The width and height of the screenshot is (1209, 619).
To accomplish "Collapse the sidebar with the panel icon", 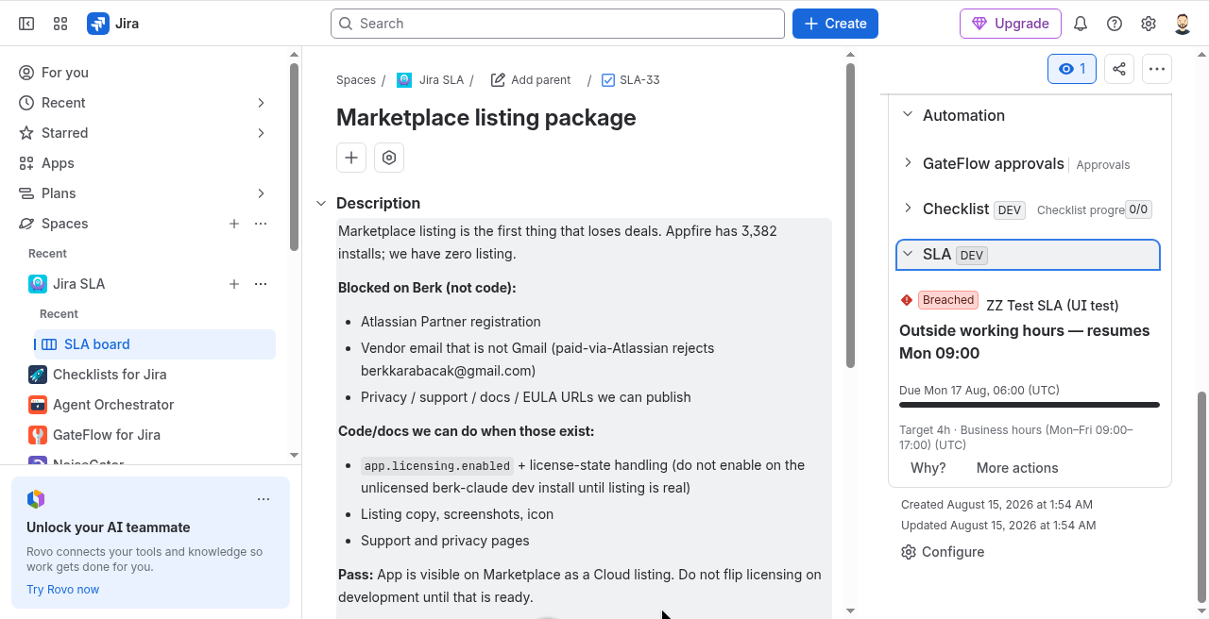I will [26, 24].
